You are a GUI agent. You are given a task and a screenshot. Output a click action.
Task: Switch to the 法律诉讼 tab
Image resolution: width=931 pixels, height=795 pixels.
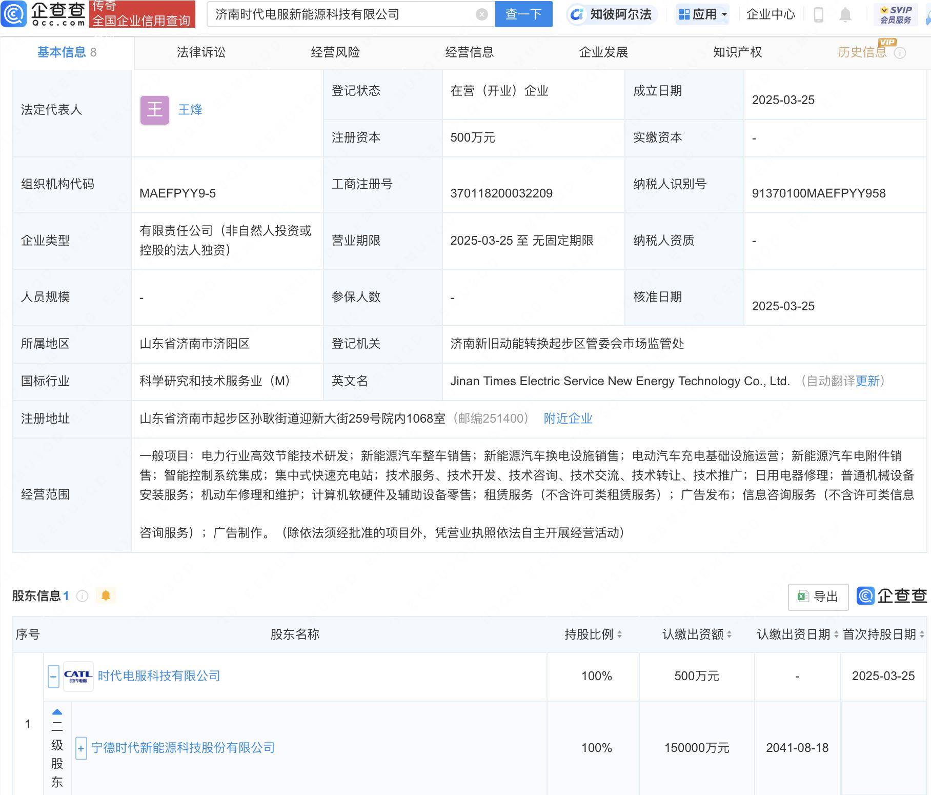pos(202,52)
